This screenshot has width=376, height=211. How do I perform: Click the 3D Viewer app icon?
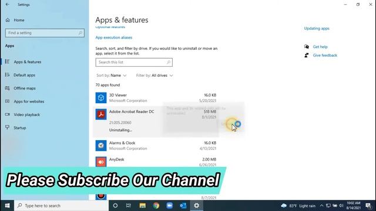pos(101,98)
